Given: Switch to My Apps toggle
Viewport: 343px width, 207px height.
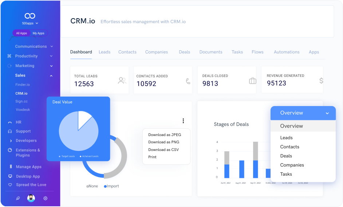Looking at the screenshot, I should point(39,33).
